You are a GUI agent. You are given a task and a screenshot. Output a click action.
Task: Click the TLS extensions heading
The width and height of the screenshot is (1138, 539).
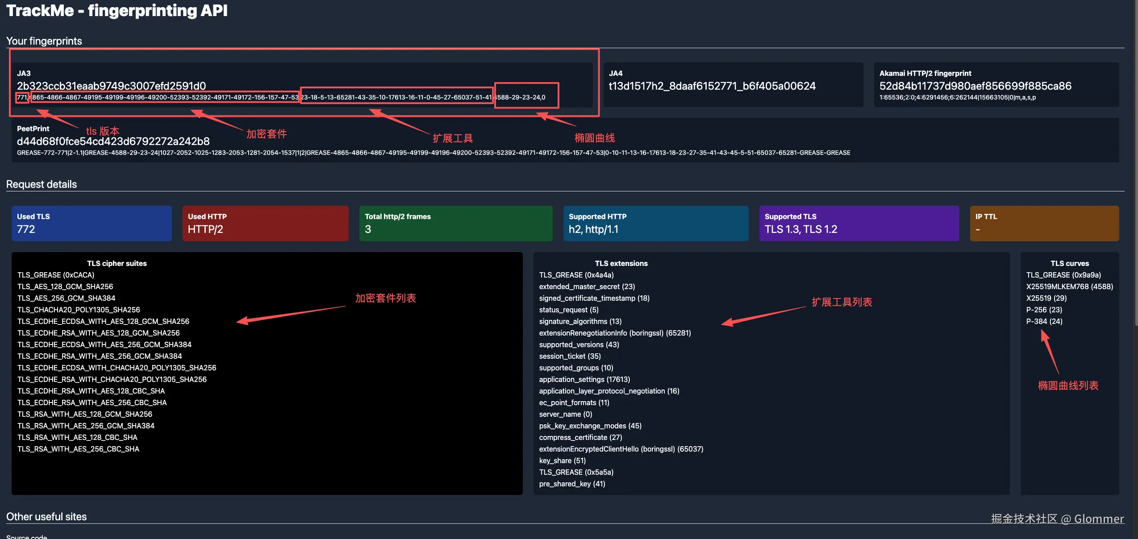pos(621,263)
